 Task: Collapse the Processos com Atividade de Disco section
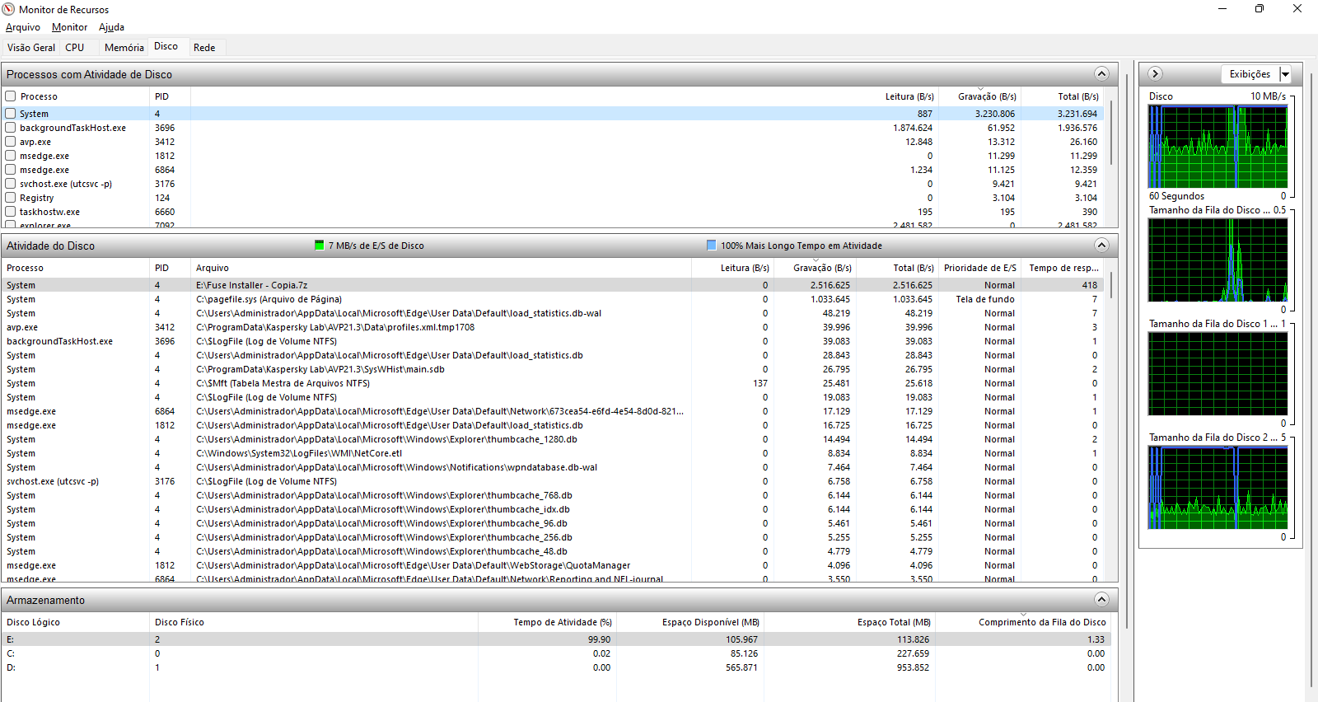(1101, 74)
